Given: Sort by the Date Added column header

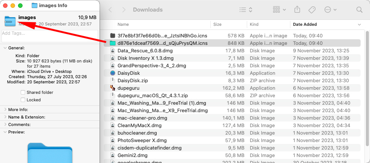Looking at the screenshot, I should [305, 24].
